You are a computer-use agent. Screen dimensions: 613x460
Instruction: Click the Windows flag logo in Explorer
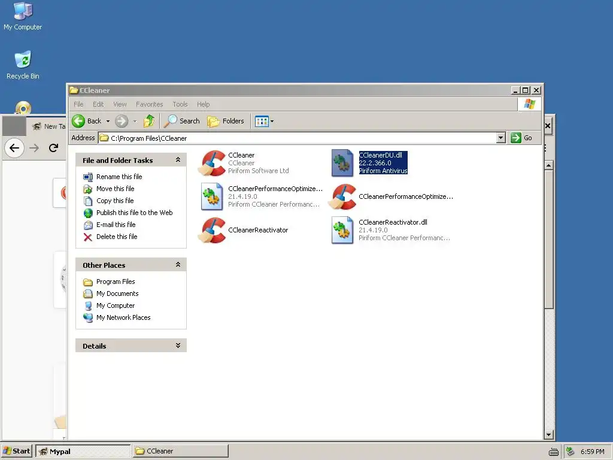coord(530,104)
